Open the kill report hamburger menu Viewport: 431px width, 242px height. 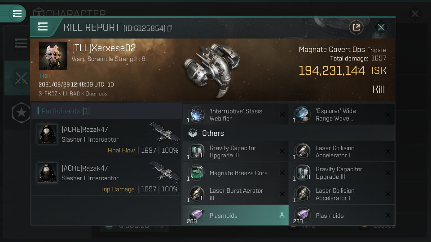coord(43,27)
